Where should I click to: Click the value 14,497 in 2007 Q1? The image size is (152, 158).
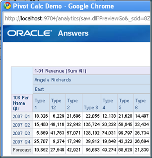(142, 116)
